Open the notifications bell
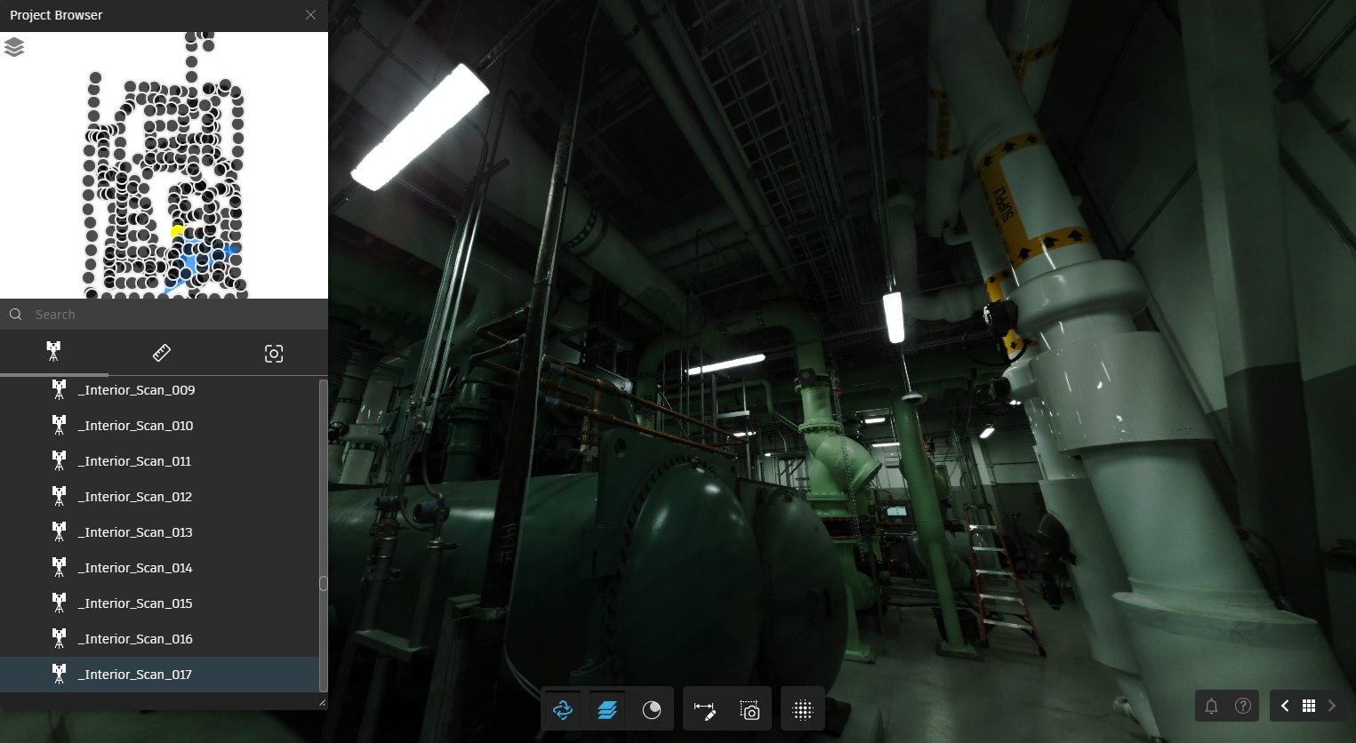This screenshot has width=1356, height=743. tap(1212, 706)
